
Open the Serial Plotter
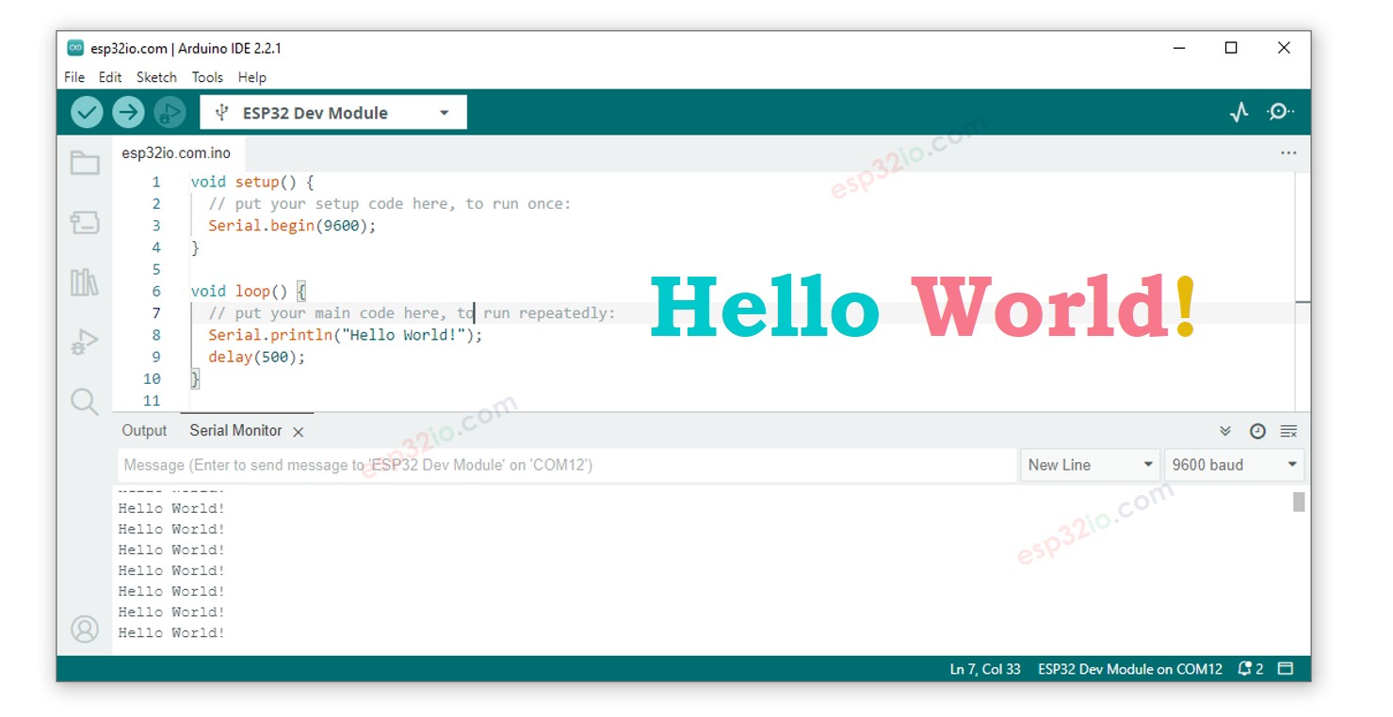tap(1239, 113)
